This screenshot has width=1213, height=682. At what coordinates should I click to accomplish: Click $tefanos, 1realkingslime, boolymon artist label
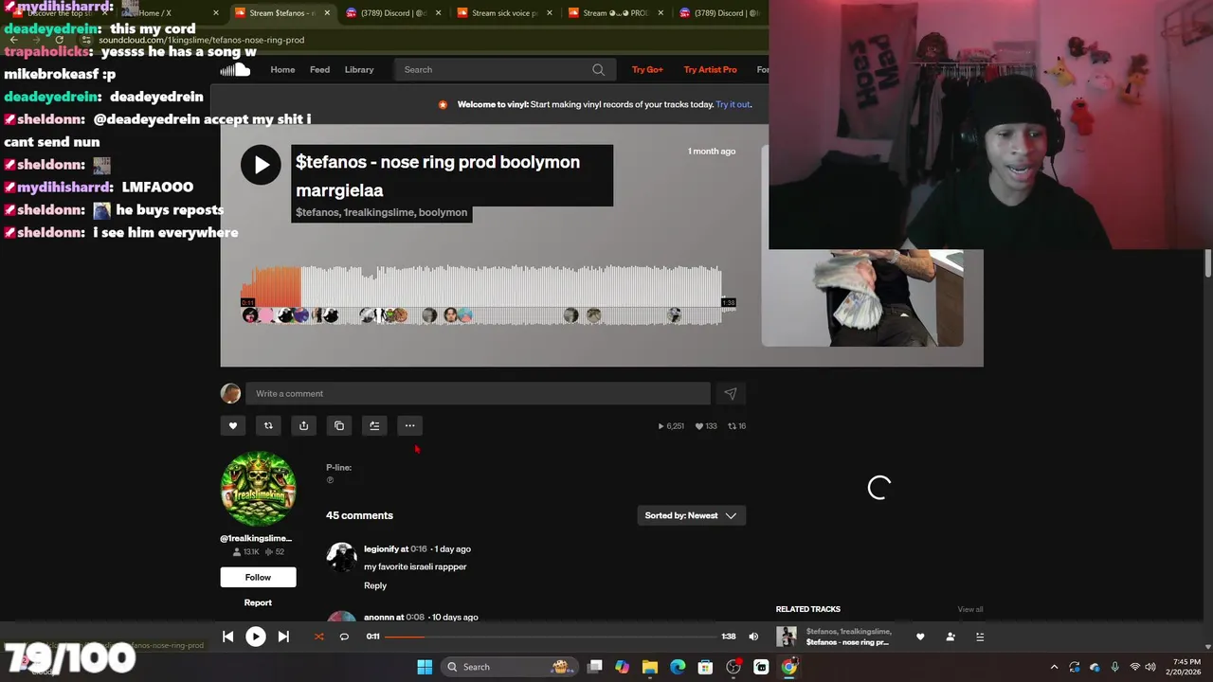(x=381, y=212)
